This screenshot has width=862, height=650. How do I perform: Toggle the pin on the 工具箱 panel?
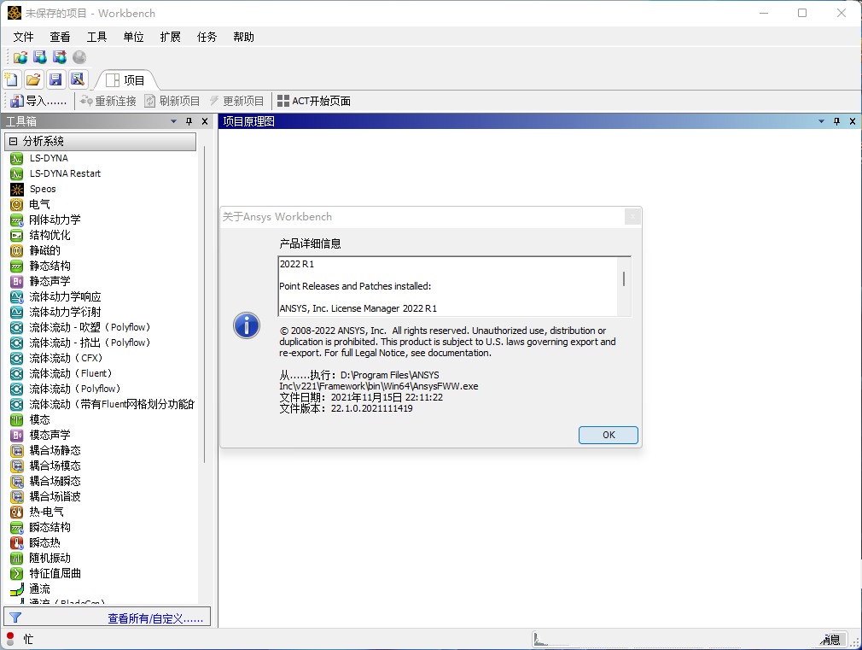click(x=189, y=121)
